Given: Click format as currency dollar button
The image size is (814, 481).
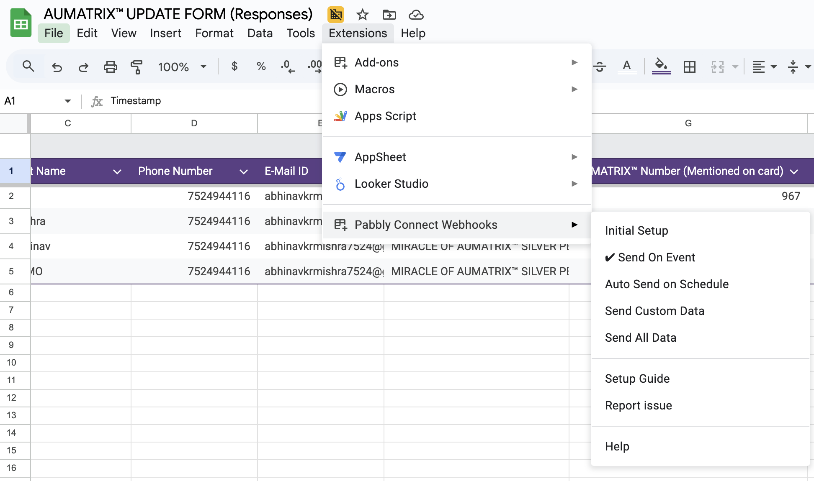Looking at the screenshot, I should coord(234,67).
